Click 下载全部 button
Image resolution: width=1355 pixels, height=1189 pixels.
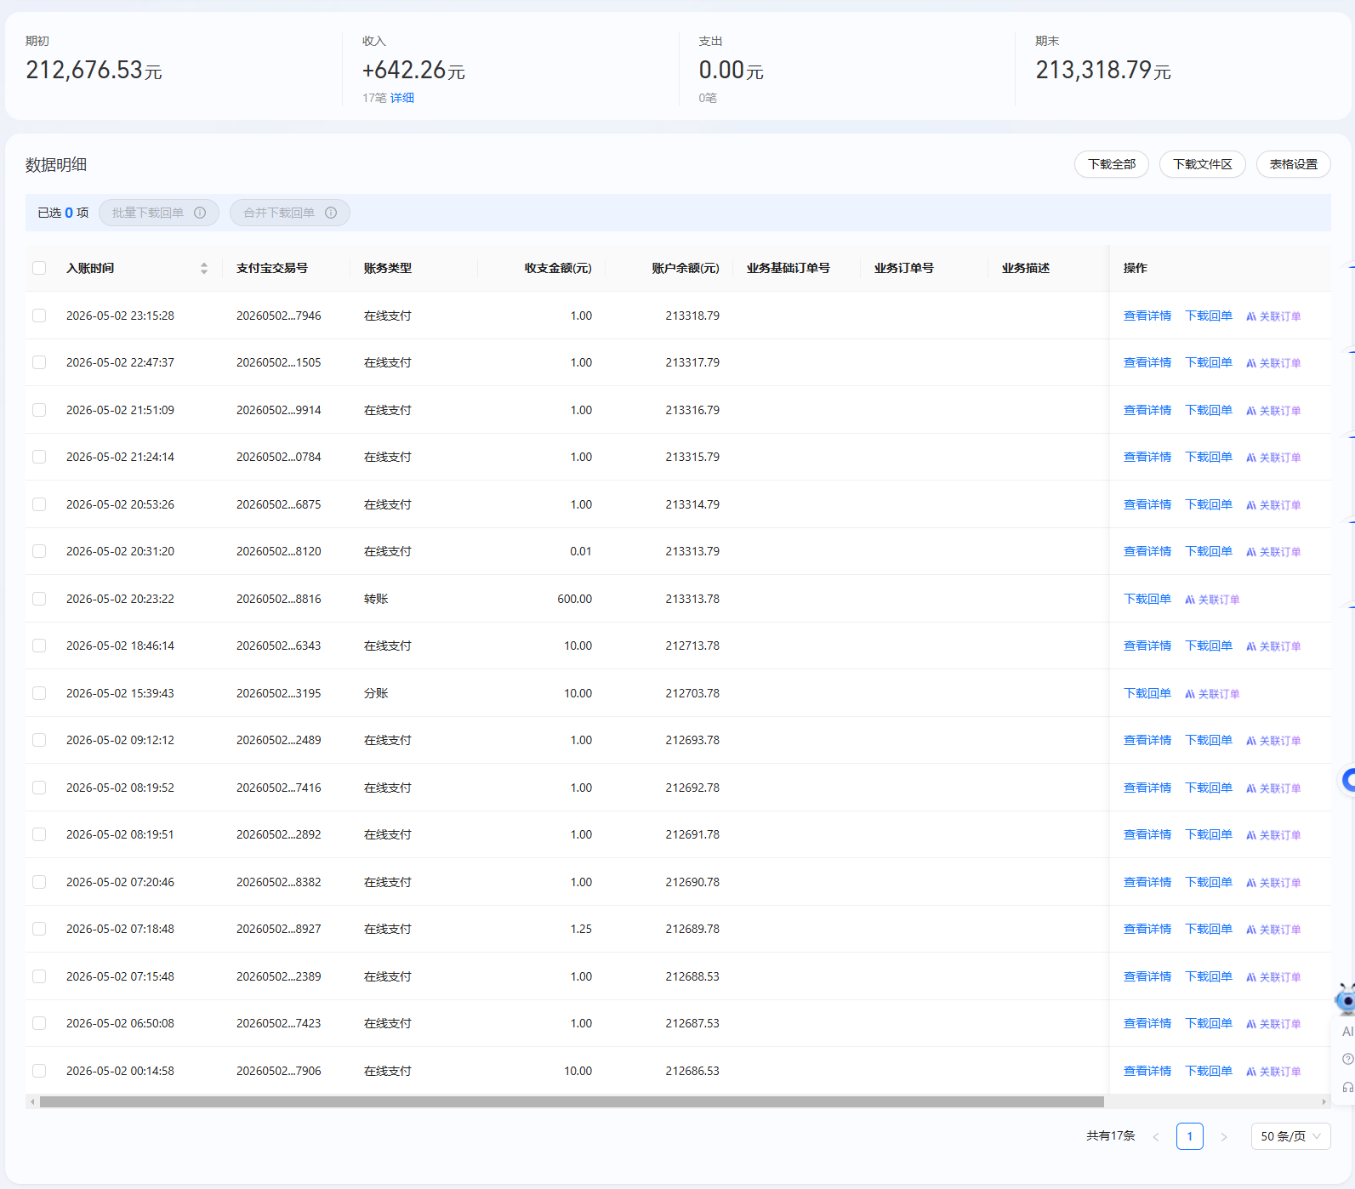[x=1112, y=164]
